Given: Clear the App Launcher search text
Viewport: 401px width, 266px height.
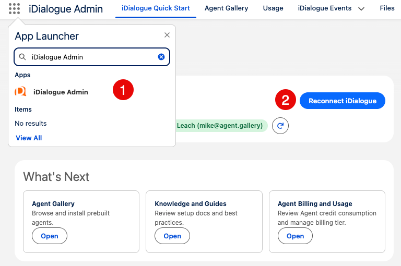Looking at the screenshot, I should 161,57.
